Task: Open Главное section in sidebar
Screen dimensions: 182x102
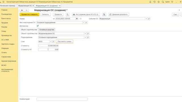Action: click(x=4, y=10)
